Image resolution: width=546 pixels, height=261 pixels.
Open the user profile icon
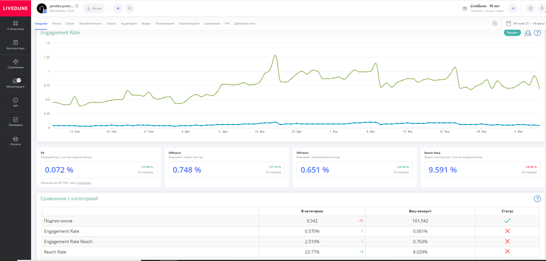(542, 8)
